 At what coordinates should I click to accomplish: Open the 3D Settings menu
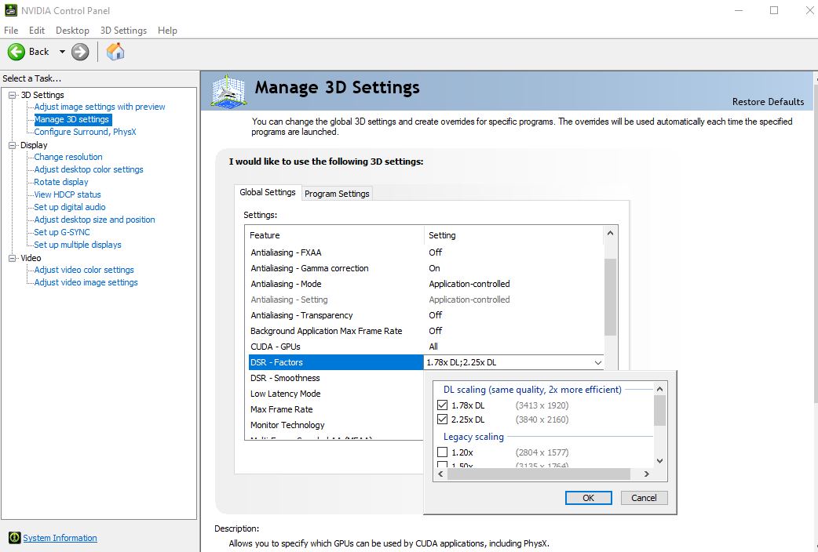(123, 31)
